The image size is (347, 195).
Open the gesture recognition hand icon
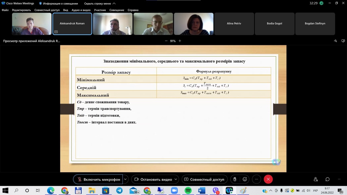click(x=234, y=179)
